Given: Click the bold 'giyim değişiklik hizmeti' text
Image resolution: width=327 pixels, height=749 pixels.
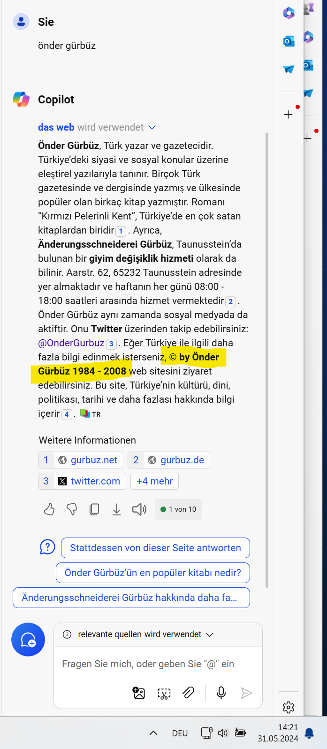Looking at the screenshot, I should pyautogui.click(x=141, y=258).
